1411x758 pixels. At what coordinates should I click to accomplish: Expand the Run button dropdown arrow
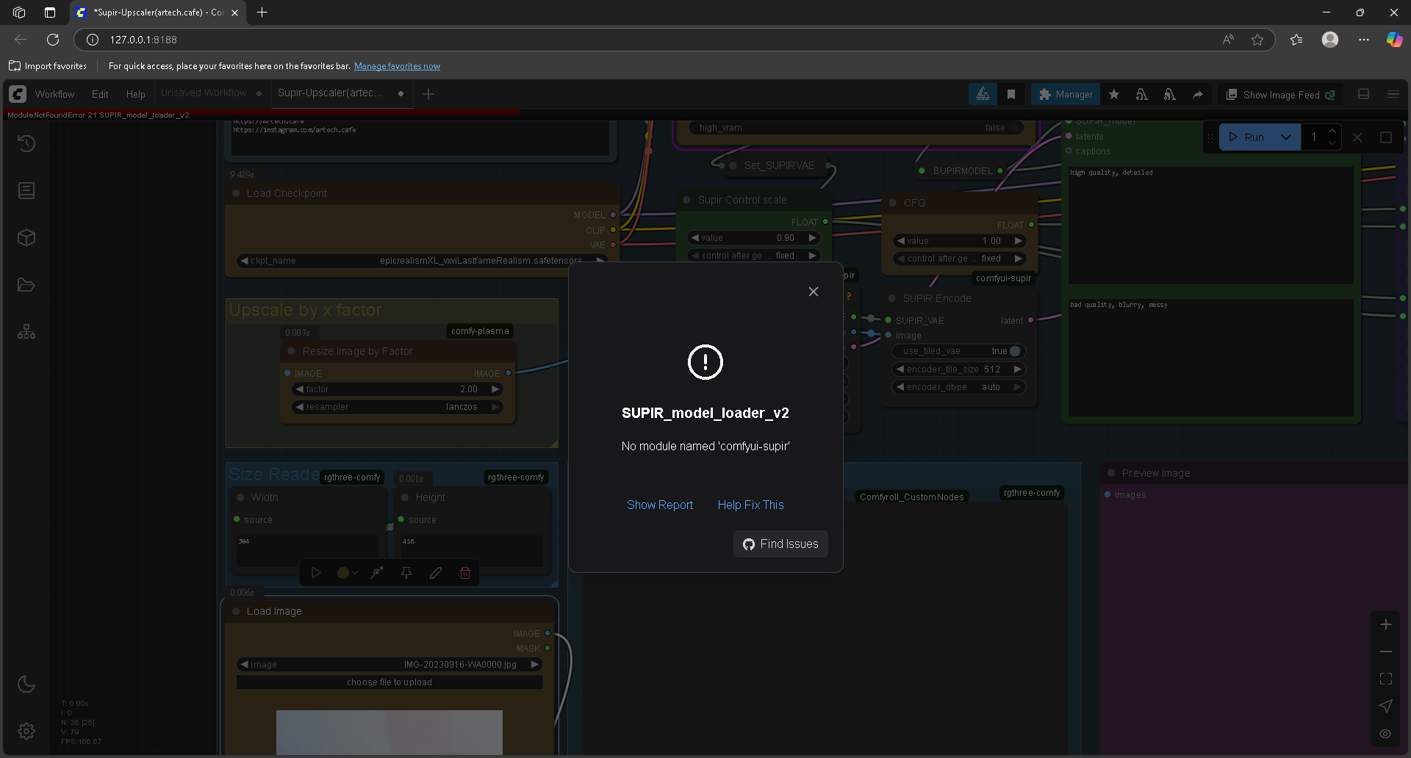point(1285,137)
